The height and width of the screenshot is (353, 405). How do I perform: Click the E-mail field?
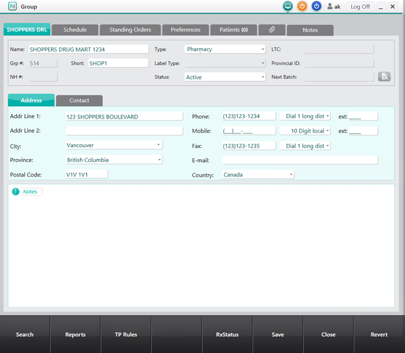point(300,160)
